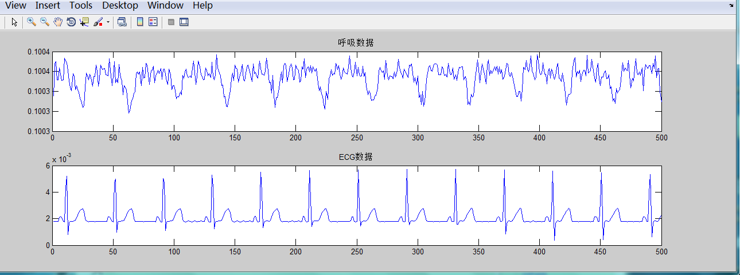Enable the Rotate 3D tool

click(x=71, y=22)
